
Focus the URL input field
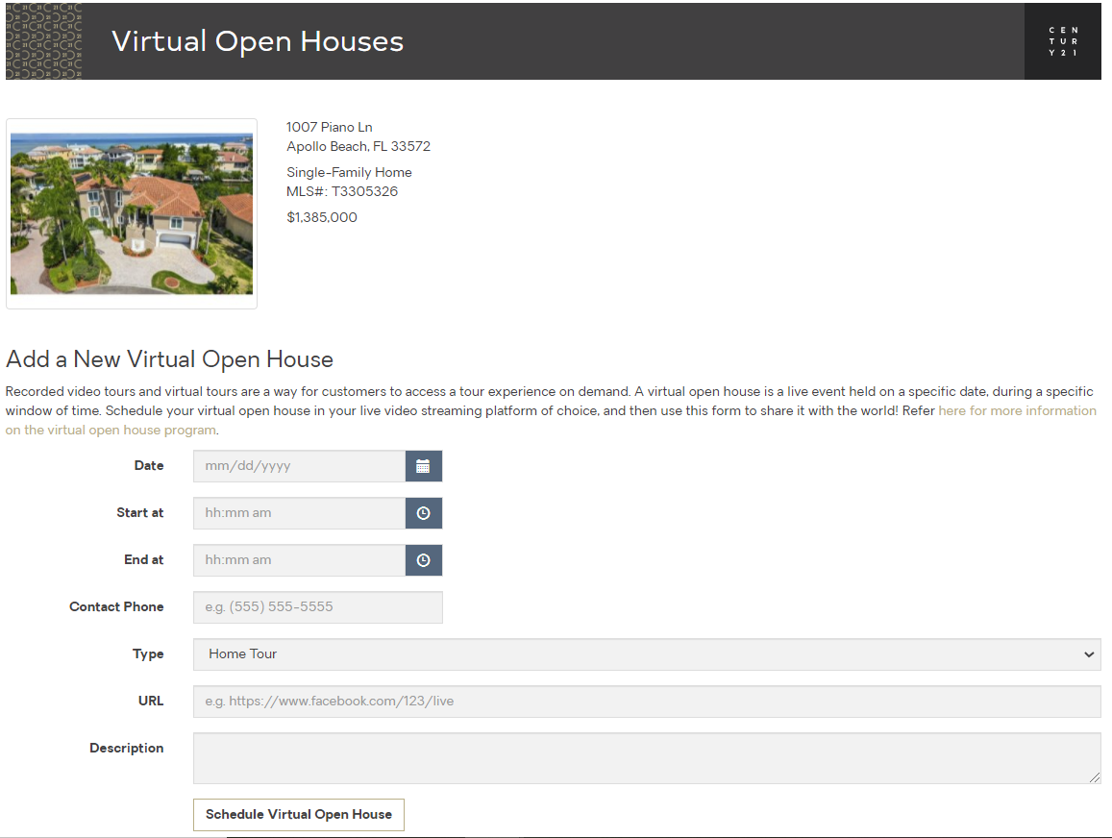click(647, 702)
